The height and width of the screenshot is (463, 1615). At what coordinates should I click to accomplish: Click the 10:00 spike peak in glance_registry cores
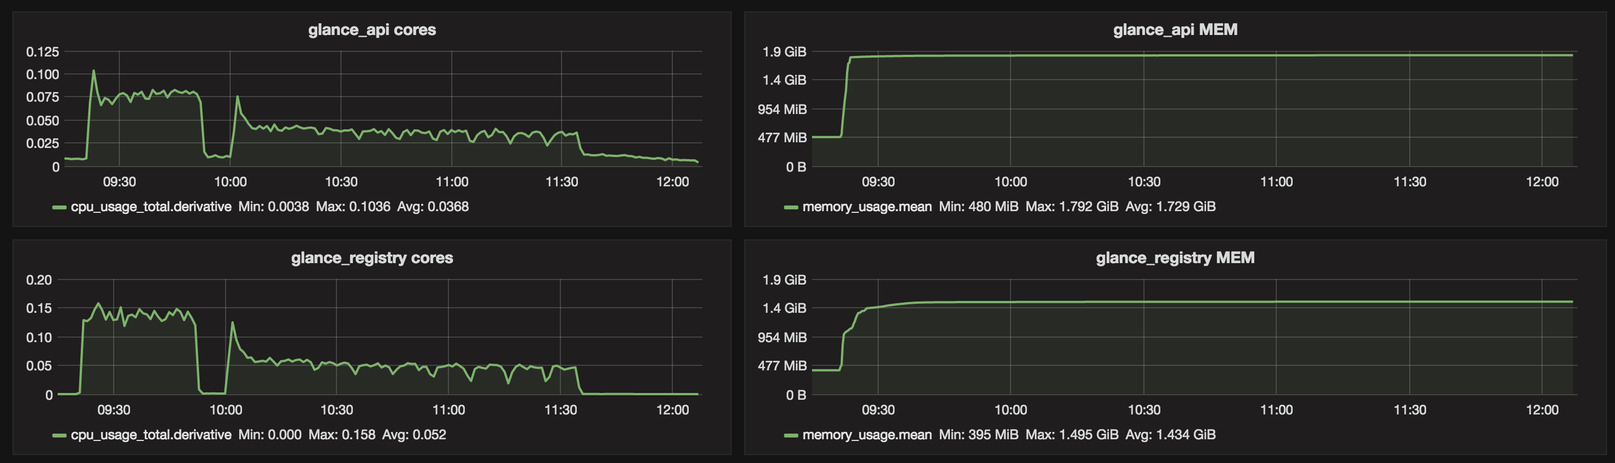coord(232,323)
